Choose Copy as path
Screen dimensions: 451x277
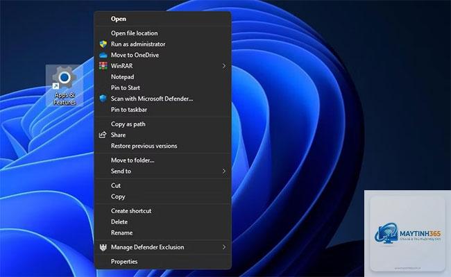click(x=163, y=124)
